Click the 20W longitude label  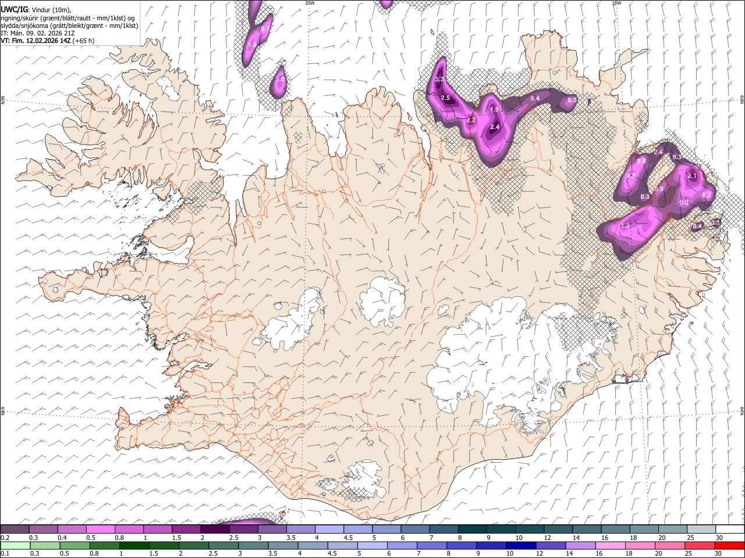(310, 3)
